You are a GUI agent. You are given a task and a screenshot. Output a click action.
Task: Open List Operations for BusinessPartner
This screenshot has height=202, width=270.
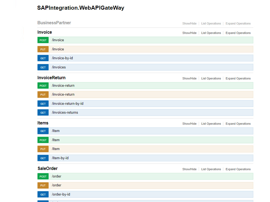point(211,23)
